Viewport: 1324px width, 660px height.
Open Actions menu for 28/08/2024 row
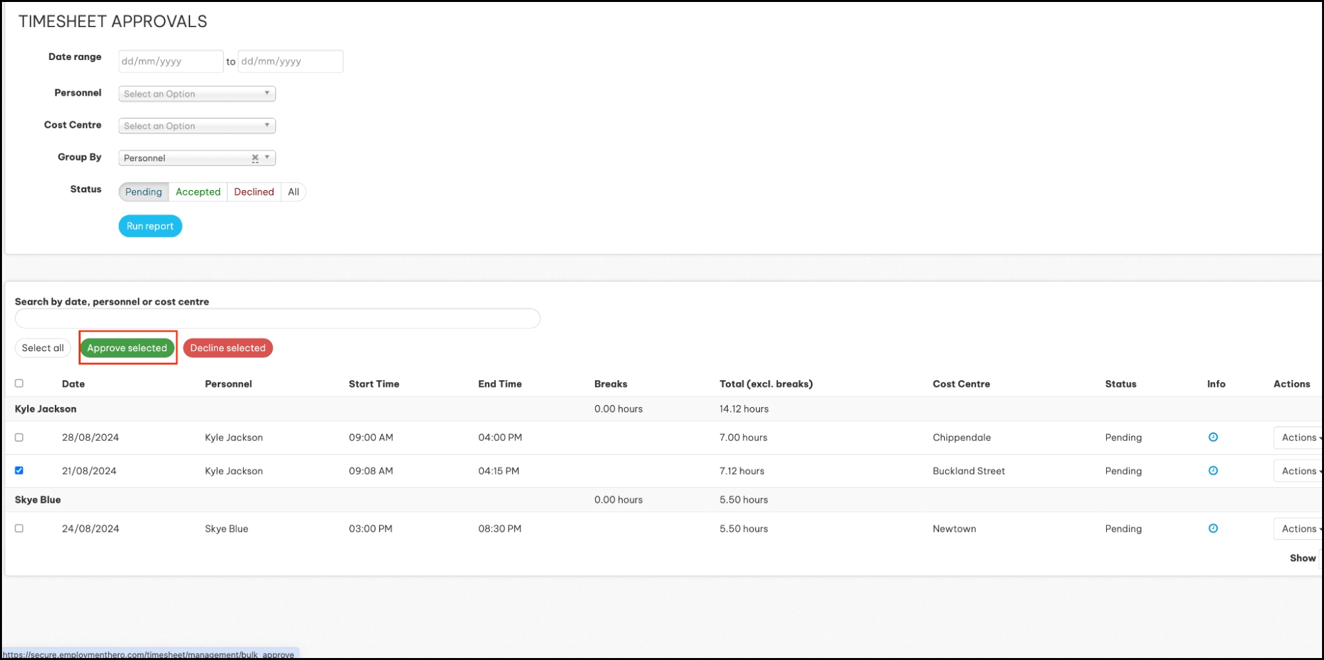(1298, 438)
